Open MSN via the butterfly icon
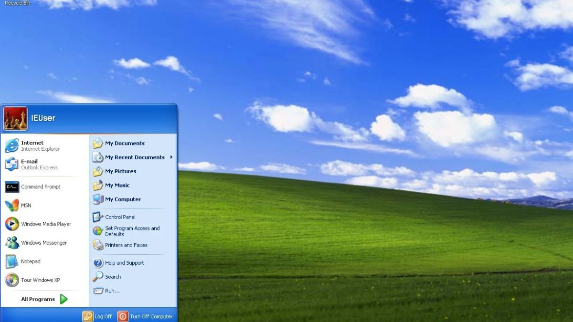Viewport: 573px width, 322px height. click(x=12, y=205)
